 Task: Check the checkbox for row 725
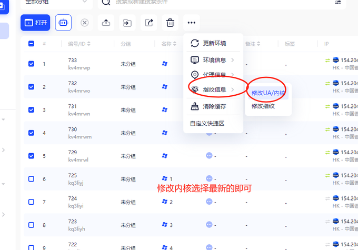31,179
